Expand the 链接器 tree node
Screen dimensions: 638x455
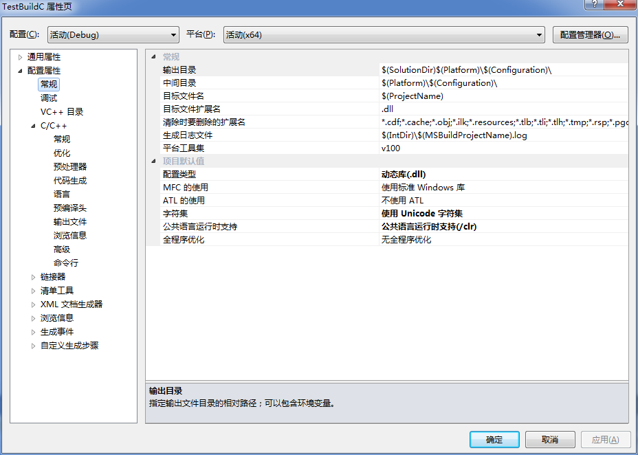coord(34,277)
